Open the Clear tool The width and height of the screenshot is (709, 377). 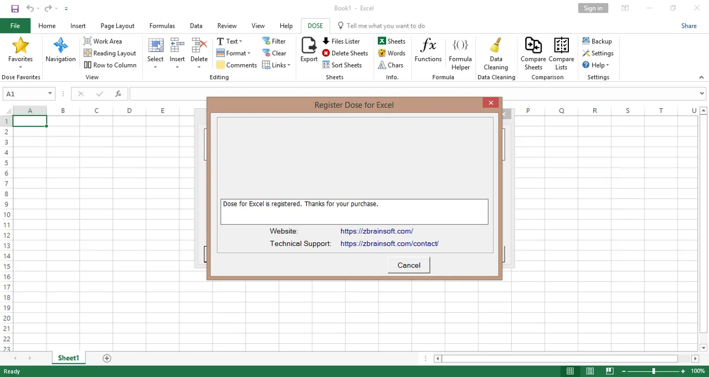(x=274, y=53)
